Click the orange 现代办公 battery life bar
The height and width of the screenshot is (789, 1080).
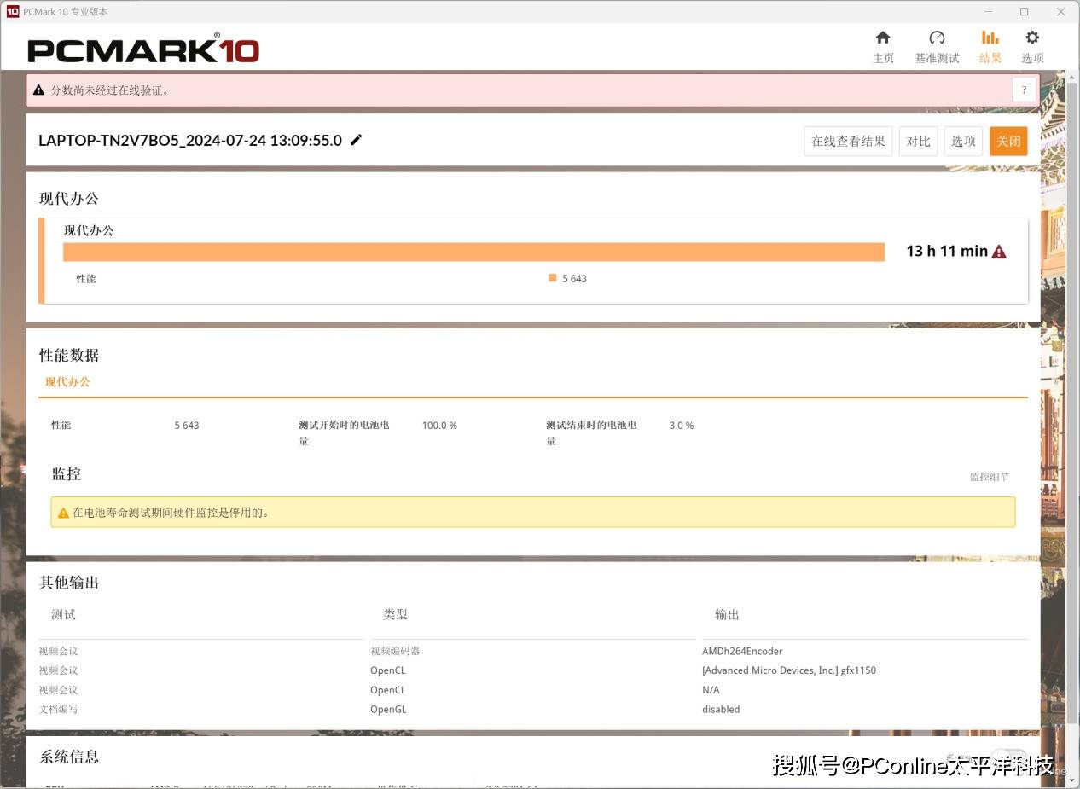click(x=473, y=252)
